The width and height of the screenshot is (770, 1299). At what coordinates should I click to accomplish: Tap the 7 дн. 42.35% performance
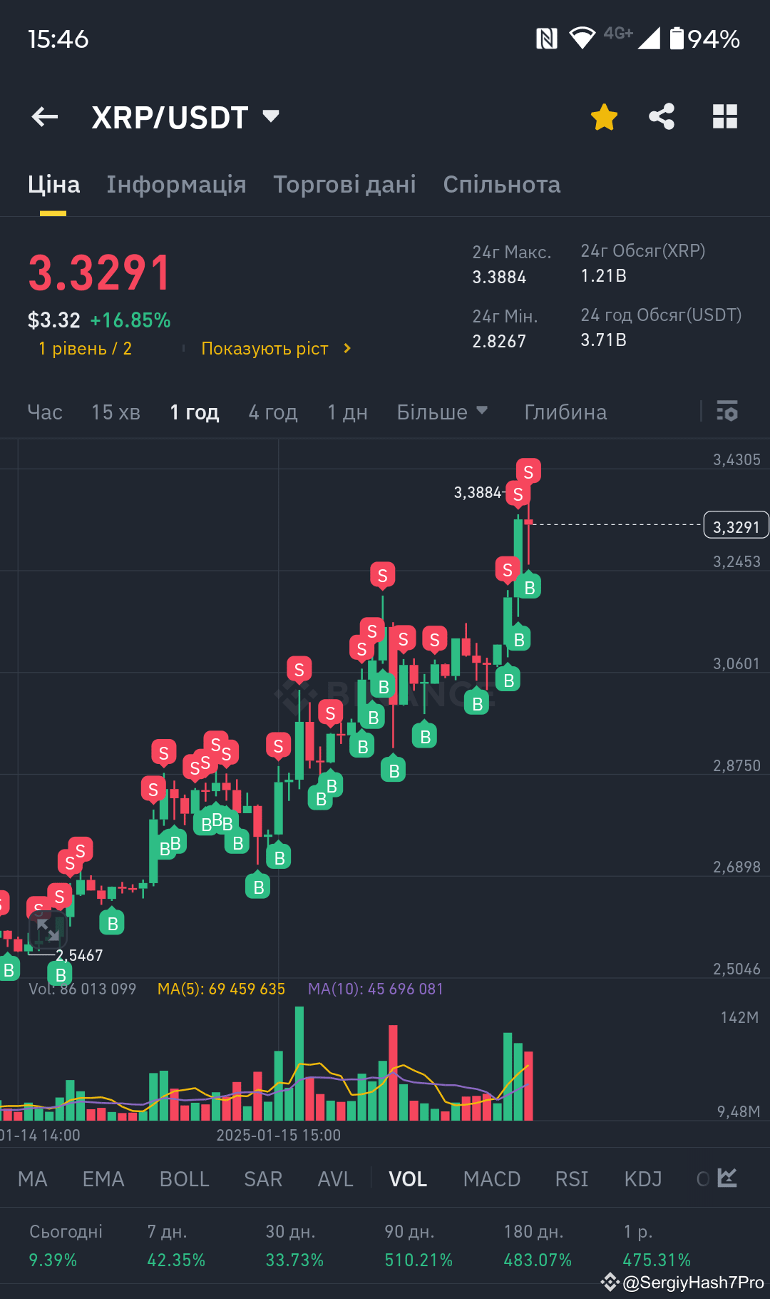(176, 1245)
